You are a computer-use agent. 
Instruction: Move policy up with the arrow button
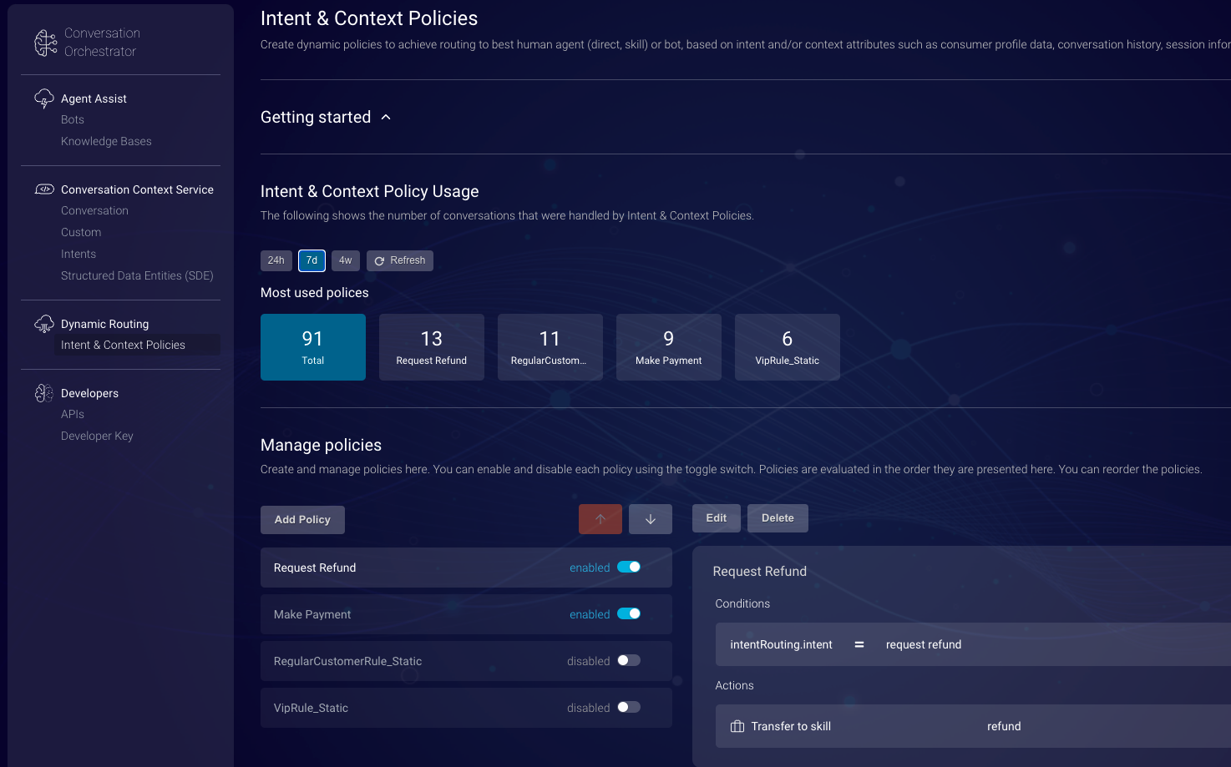click(x=600, y=519)
